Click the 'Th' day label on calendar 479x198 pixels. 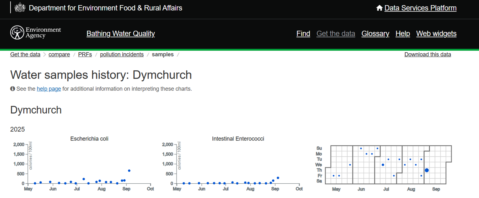[319, 170]
